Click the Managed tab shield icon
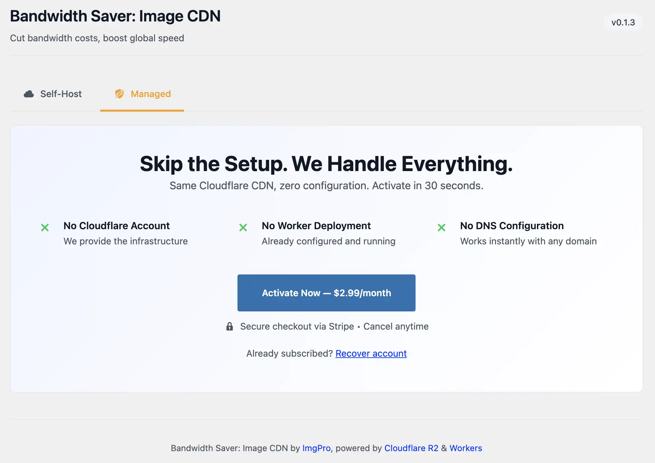 pos(119,94)
